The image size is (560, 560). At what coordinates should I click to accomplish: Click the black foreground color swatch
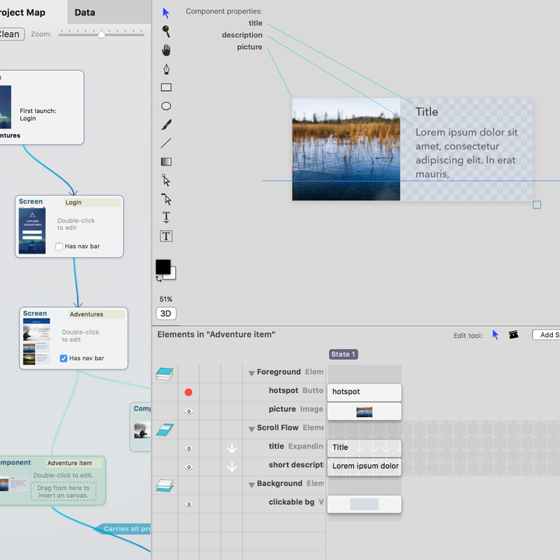[x=163, y=267]
